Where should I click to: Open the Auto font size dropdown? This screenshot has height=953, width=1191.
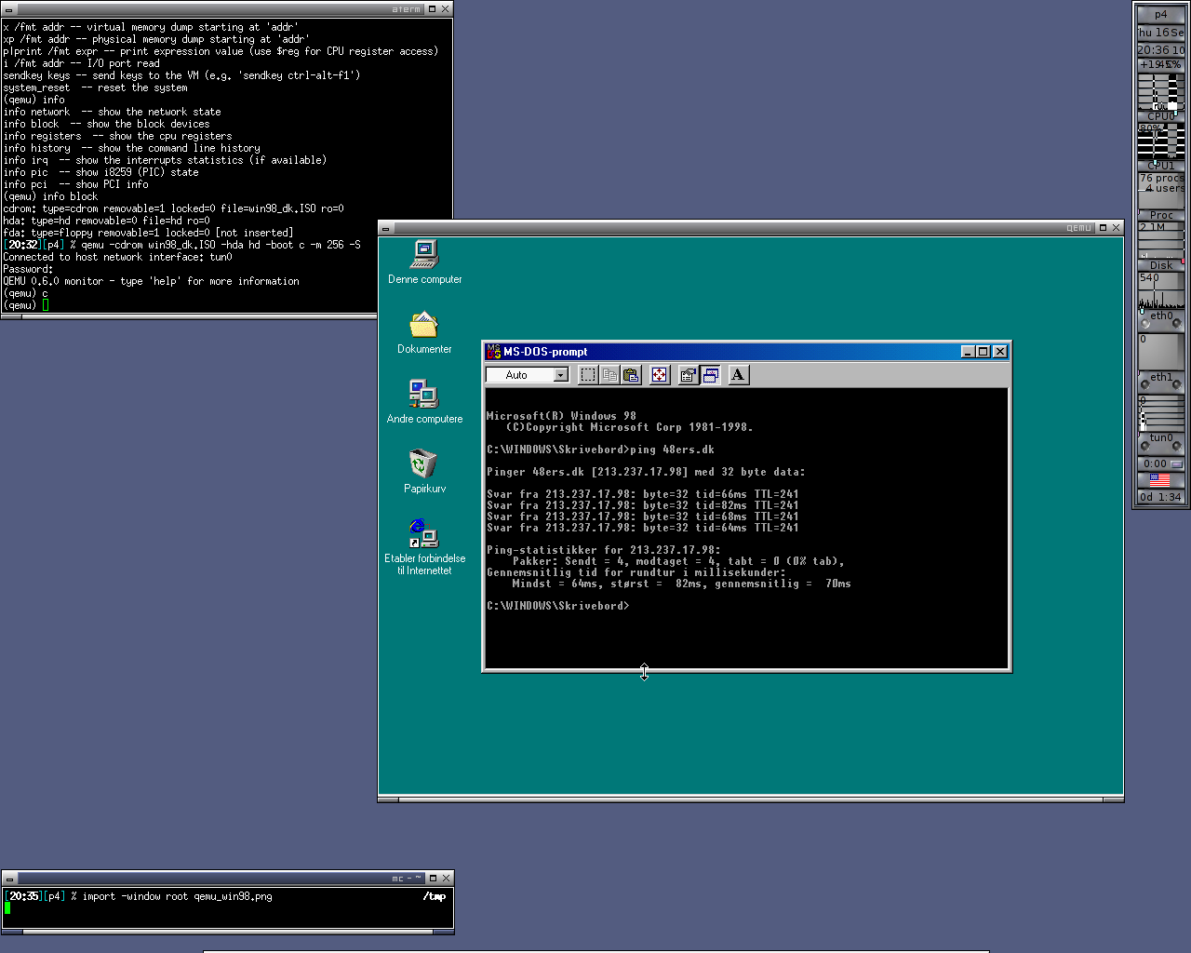click(x=560, y=375)
